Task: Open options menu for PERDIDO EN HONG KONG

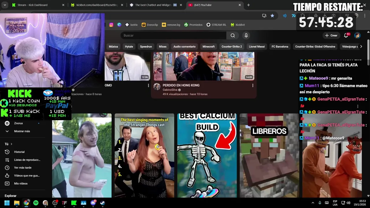Action: (x=253, y=86)
